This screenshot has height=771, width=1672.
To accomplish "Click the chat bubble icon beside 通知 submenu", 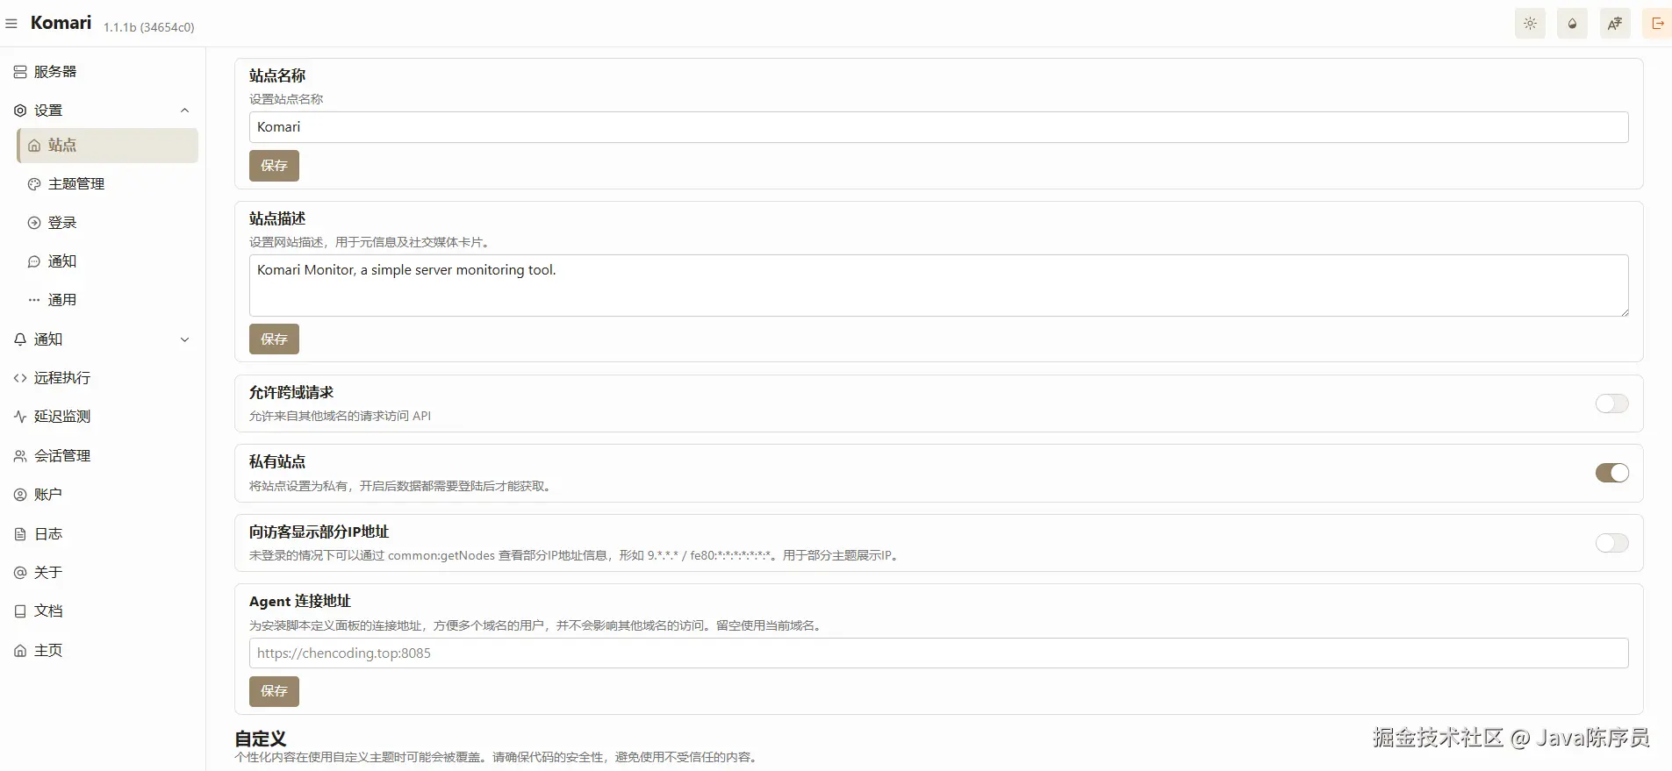I will 34,261.
